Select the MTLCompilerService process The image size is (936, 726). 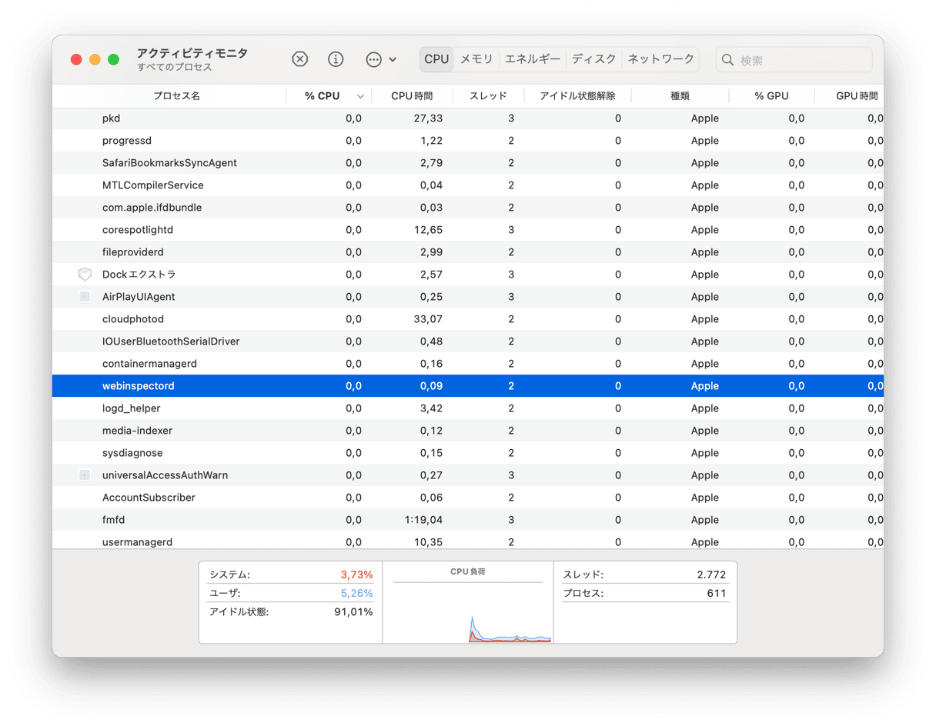pyautogui.click(x=152, y=185)
